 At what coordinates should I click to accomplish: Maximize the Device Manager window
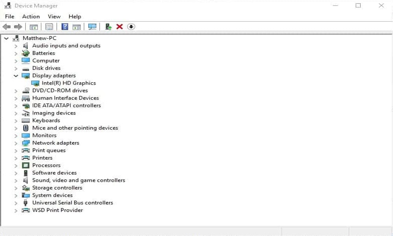click(x=358, y=6)
